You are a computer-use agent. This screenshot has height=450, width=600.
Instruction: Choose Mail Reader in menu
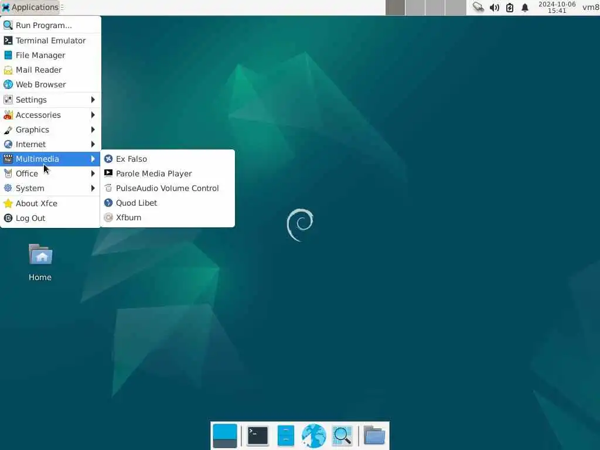[x=50, y=70]
